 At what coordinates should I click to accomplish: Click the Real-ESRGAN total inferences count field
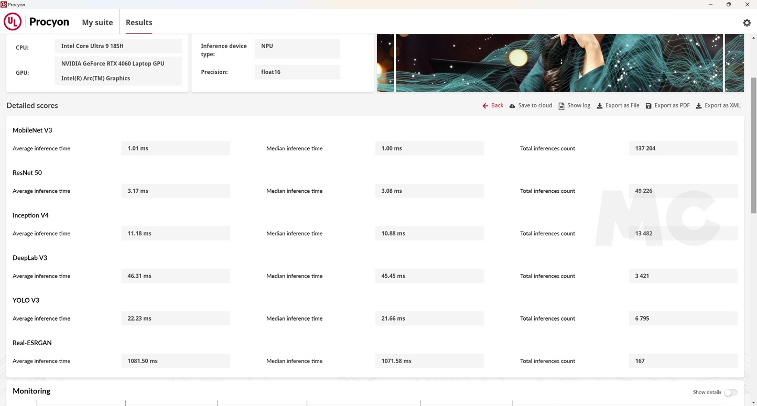pos(683,361)
